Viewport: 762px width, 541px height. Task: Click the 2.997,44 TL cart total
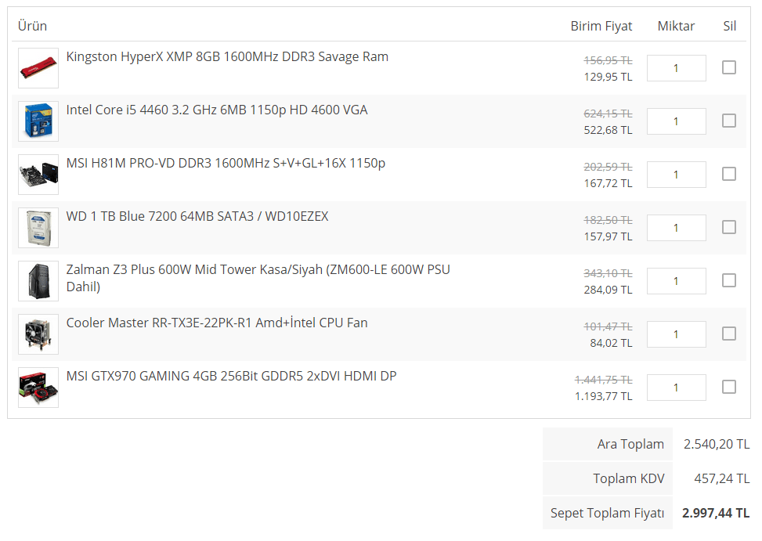pyautogui.click(x=716, y=514)
